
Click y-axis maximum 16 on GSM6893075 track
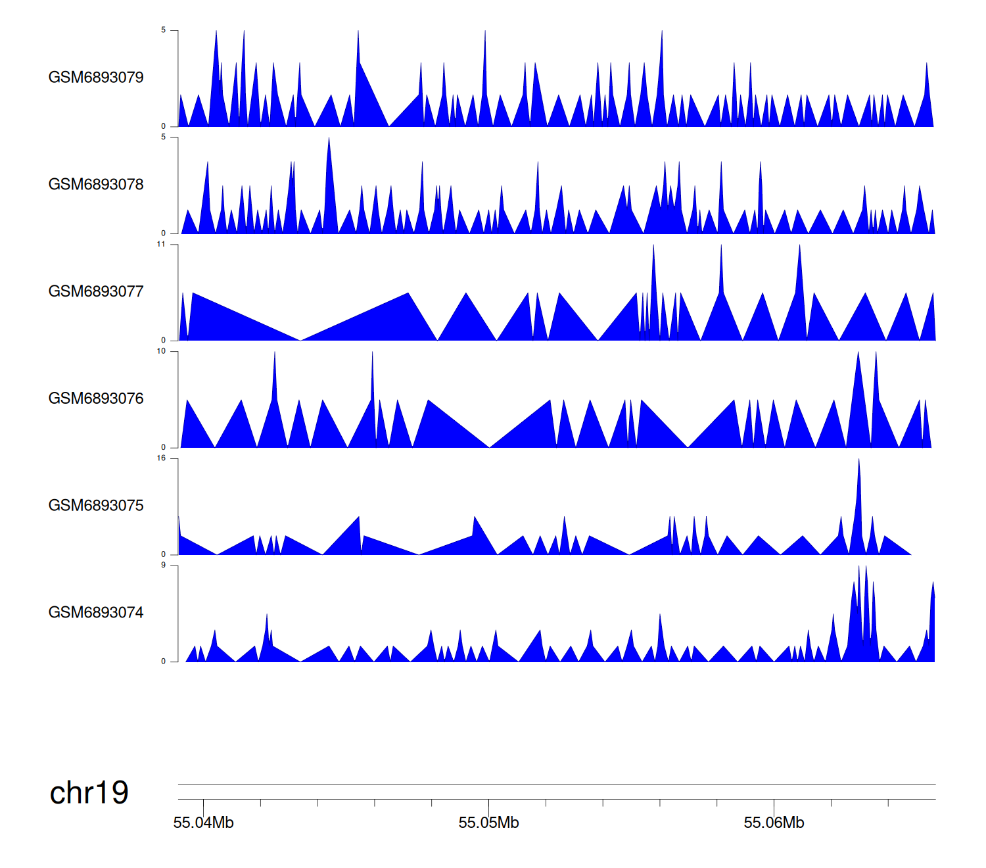pos(161,458)
